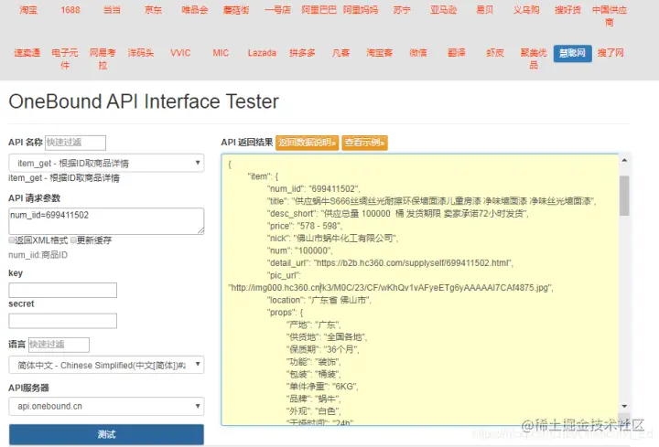Enable the 返回XML格式 checkbox
659x447 pixels.
pos(12,240)
